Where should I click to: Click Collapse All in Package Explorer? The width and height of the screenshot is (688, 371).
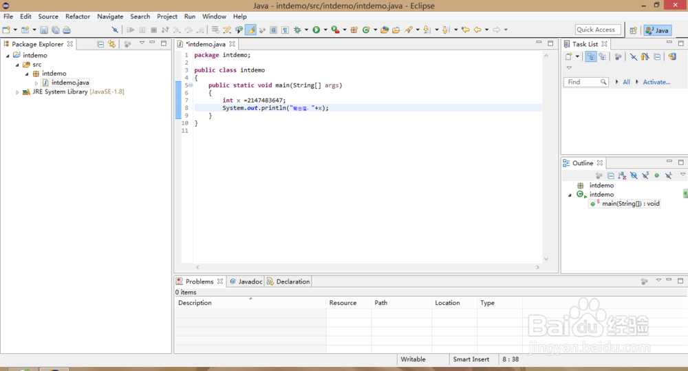[x=100, y=44]
